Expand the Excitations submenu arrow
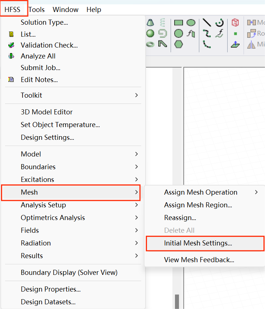 coord(136,179)
